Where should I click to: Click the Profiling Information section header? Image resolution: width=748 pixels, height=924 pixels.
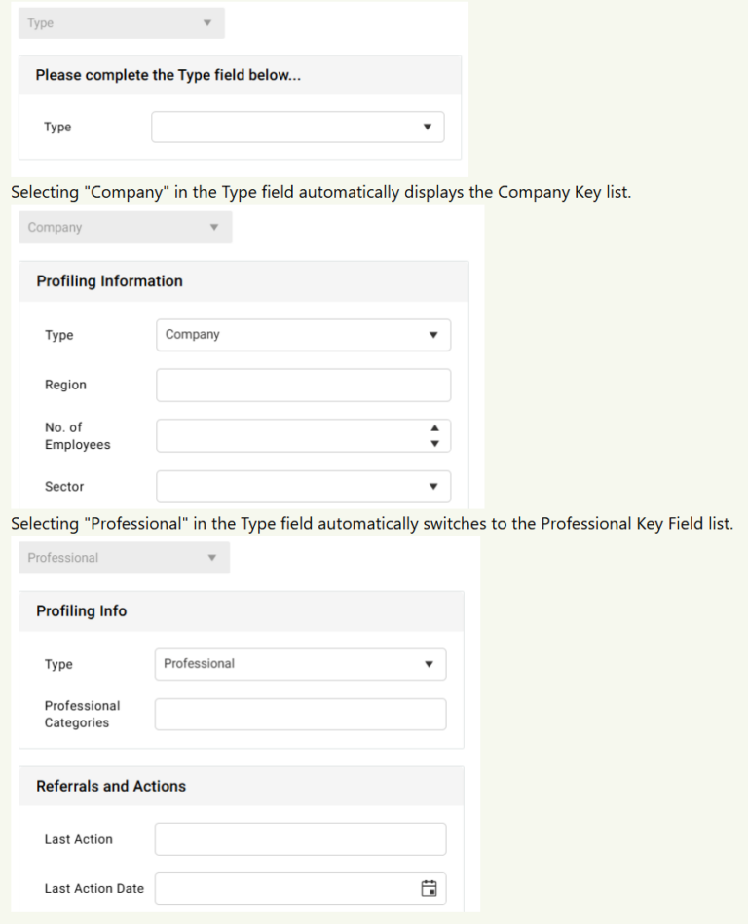(x=108, y=280)
